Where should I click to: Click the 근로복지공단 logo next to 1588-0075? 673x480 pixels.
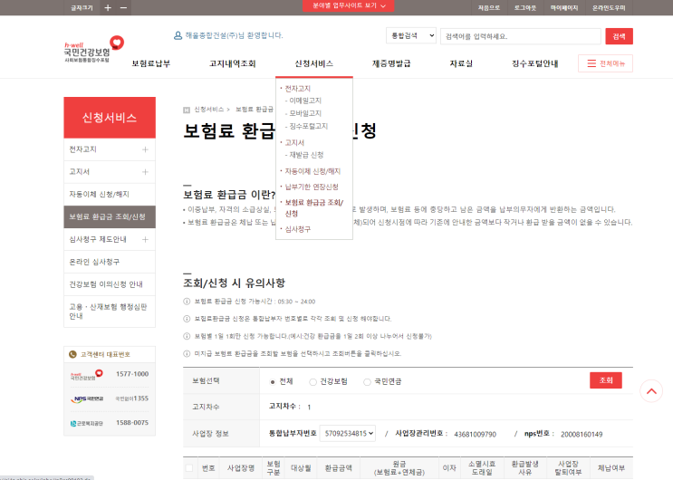tap(87, 423)
